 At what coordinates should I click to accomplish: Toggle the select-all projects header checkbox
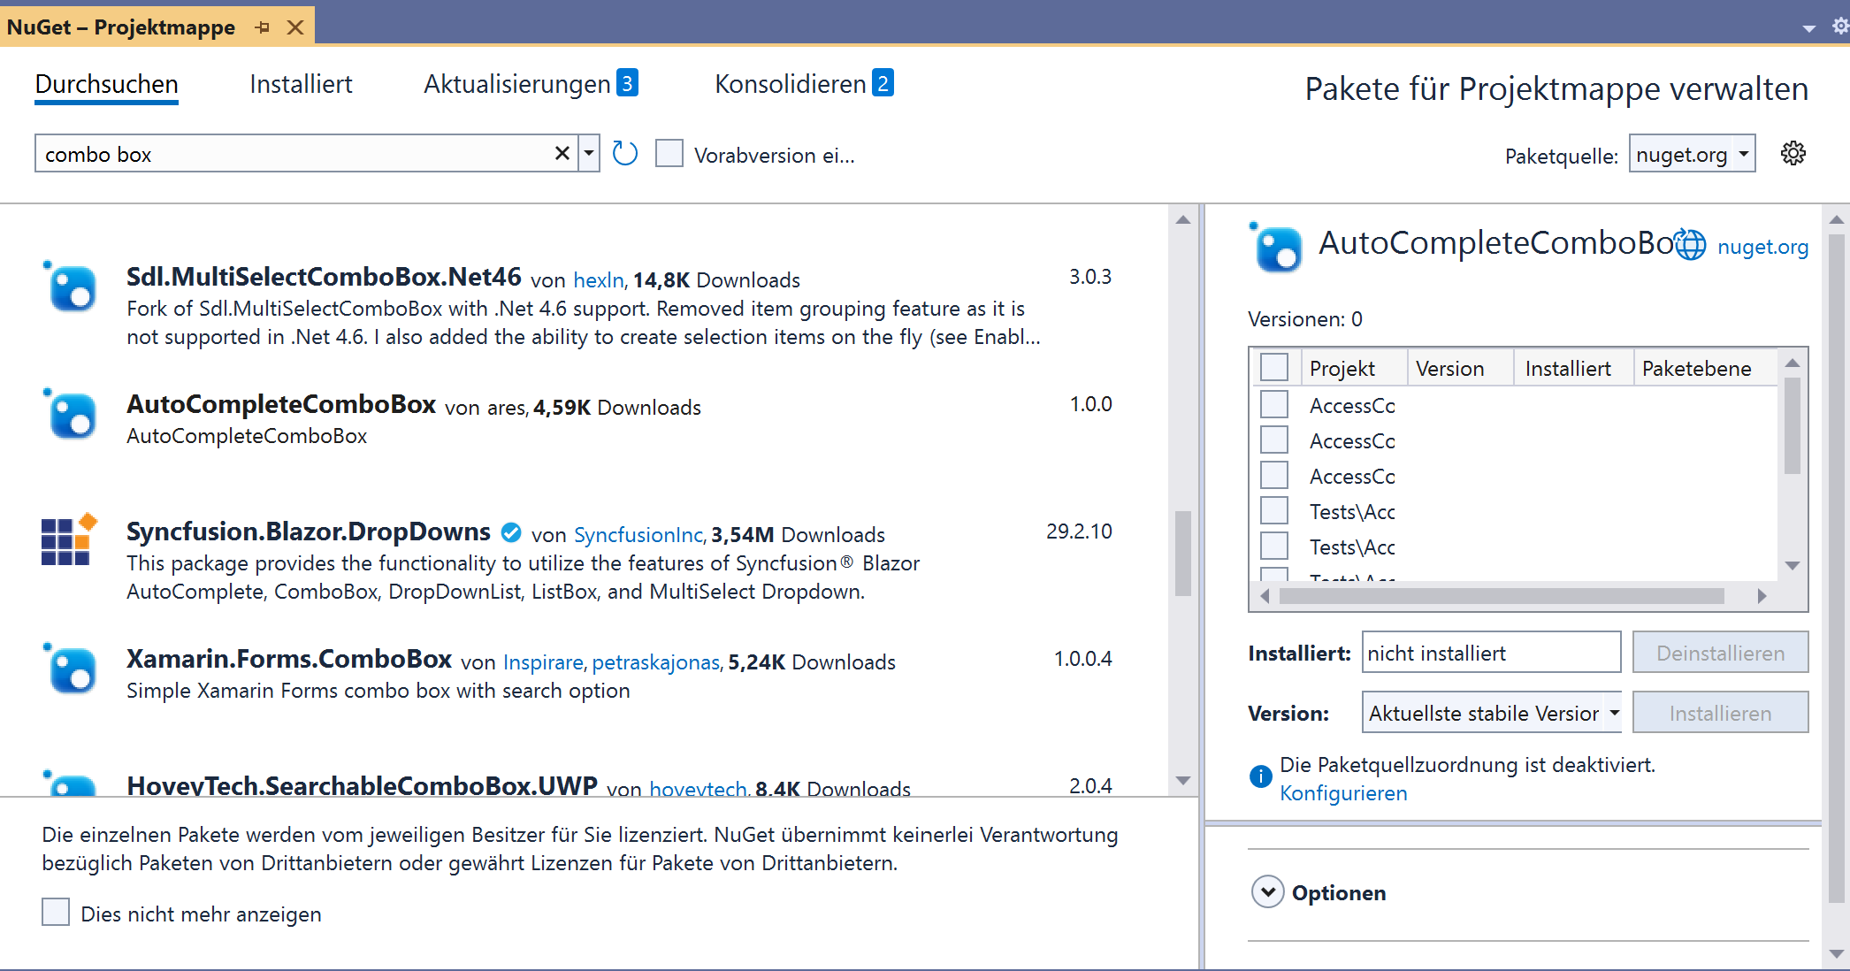pyautogui.click(x=1273, y=367)
